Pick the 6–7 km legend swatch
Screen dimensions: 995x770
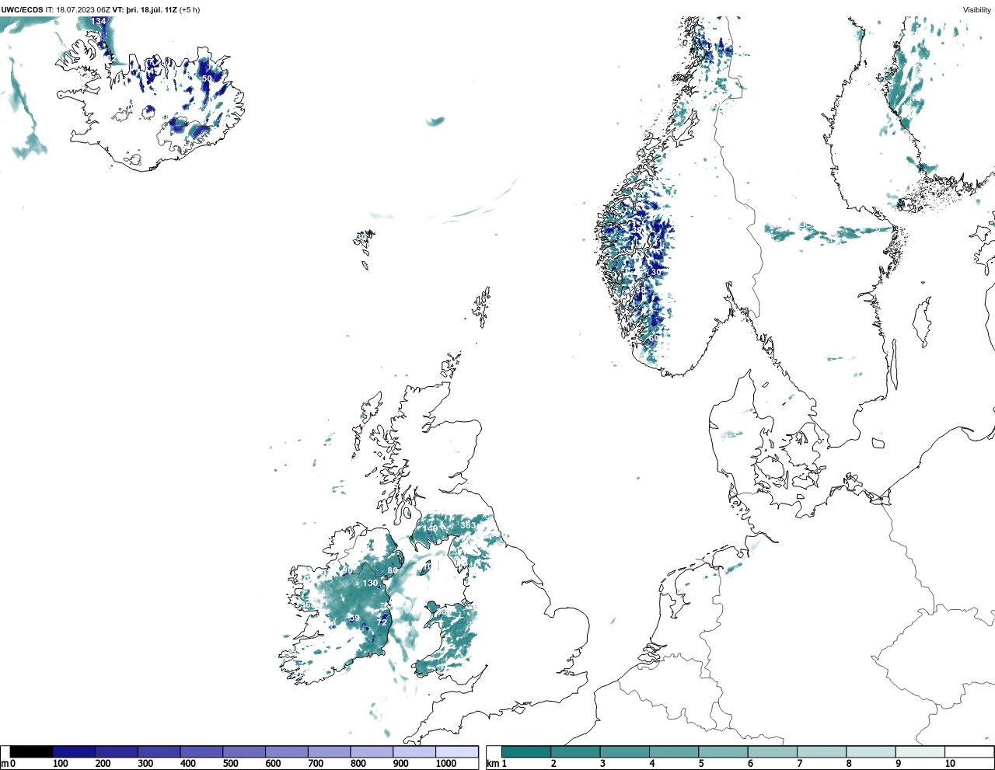point(773,751)
